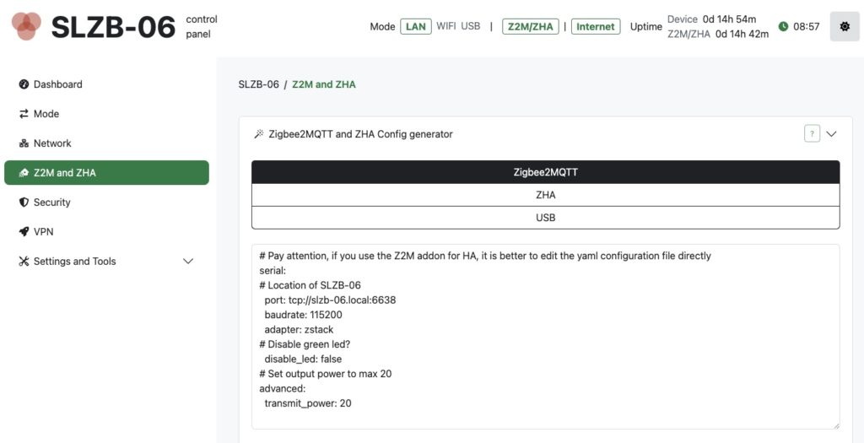864x443 pixels.
Task: Click the Network sidebar icon
Action: coord(24,143)
